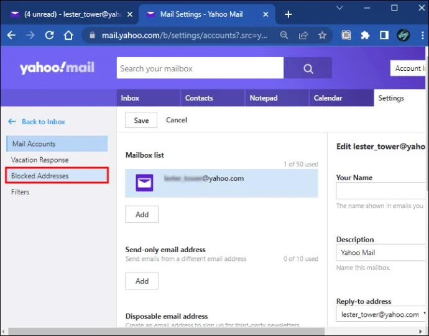Click the Account Info button

[409, 68]
